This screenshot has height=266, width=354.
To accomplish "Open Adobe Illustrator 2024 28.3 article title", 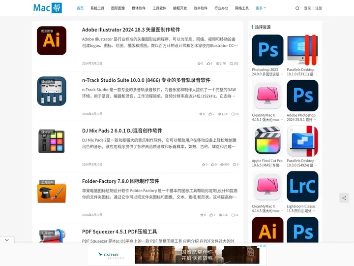I will (x=131, y=30).
